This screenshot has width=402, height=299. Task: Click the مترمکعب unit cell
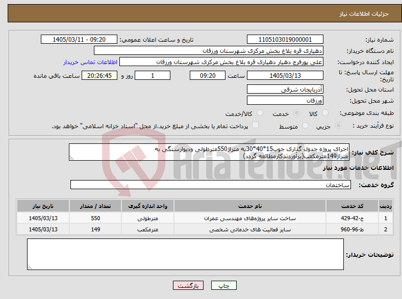[147, 229]
